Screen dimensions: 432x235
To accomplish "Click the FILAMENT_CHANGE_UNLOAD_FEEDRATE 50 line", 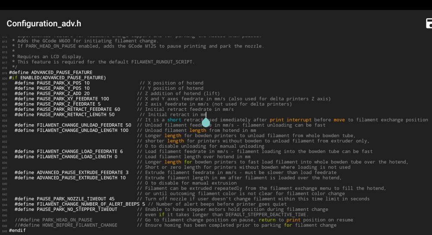I will 73,125.
